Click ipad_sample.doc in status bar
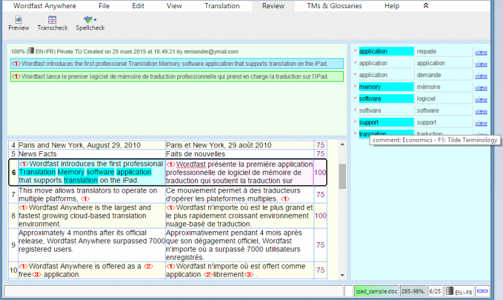The height and width of the screenshot is (300, 503). 376,291
